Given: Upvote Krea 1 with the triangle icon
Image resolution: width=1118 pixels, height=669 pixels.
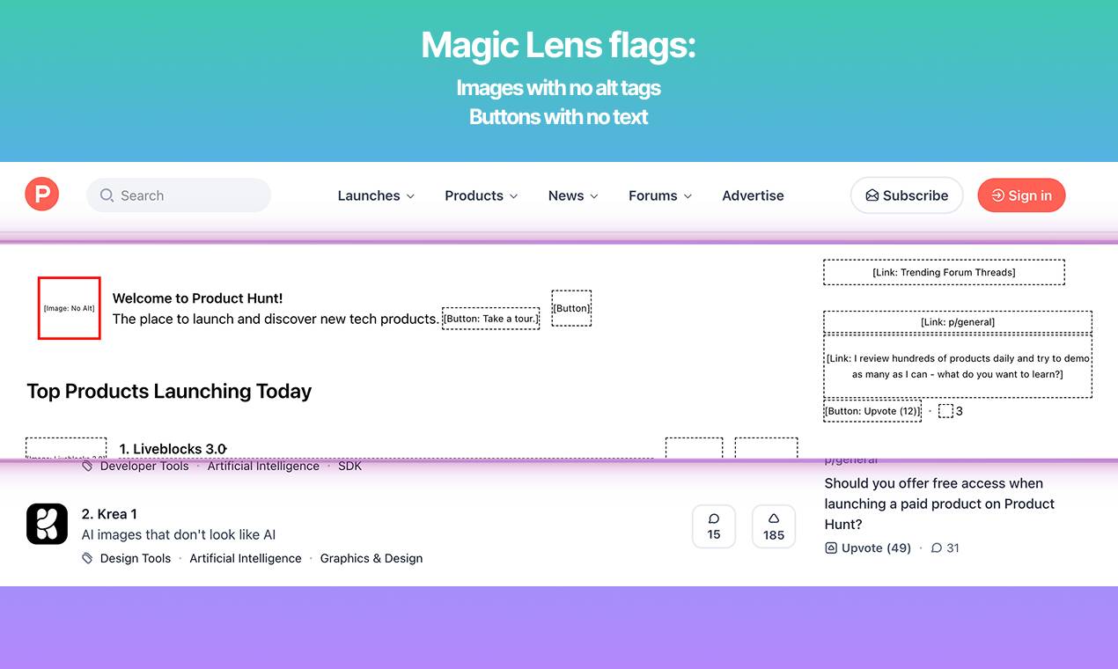Looking at the screenshot, I should (x=774, y=519).
